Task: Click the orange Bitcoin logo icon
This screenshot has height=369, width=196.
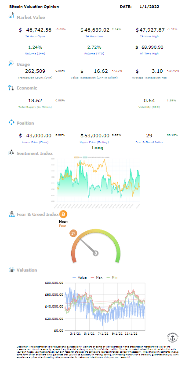Action: coord(63,214)
